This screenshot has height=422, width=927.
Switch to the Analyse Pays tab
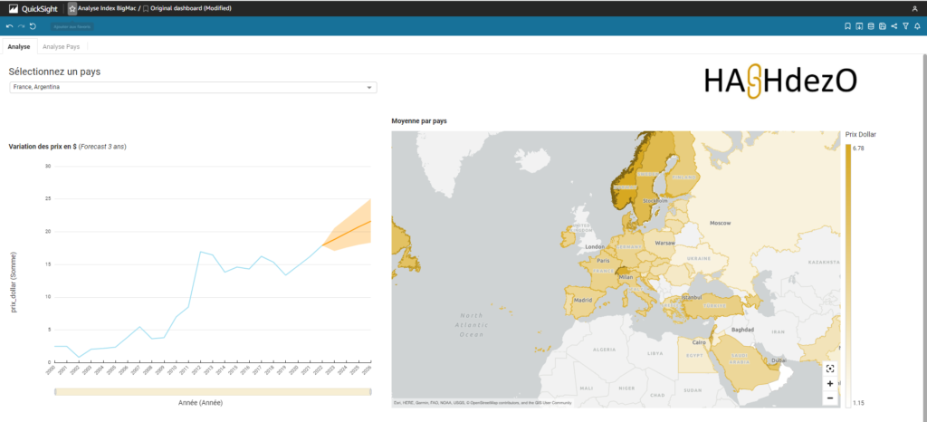(62, 46)
